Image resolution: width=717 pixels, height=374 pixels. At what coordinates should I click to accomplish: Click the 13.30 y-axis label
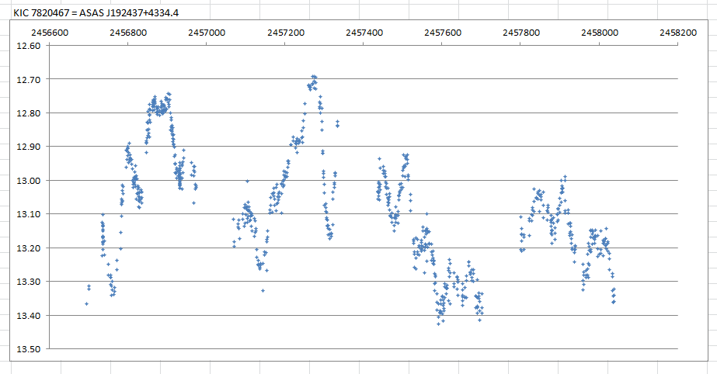28,282
